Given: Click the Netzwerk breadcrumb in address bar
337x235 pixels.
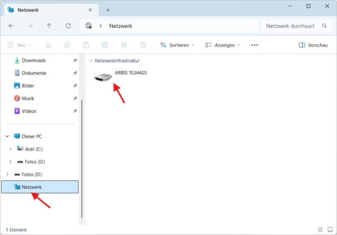Looking at the screenshot, I should pos(121,26).
